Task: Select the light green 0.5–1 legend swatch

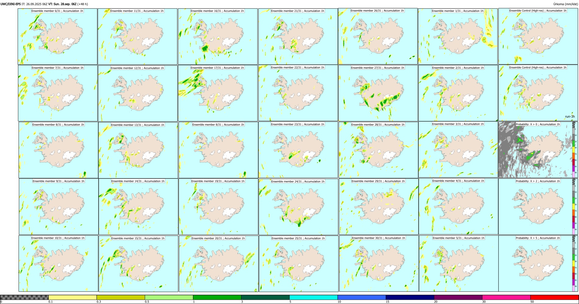Action: point(169,297)
